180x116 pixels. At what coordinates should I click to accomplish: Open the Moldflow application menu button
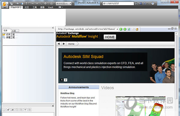(x=5, y=5)
